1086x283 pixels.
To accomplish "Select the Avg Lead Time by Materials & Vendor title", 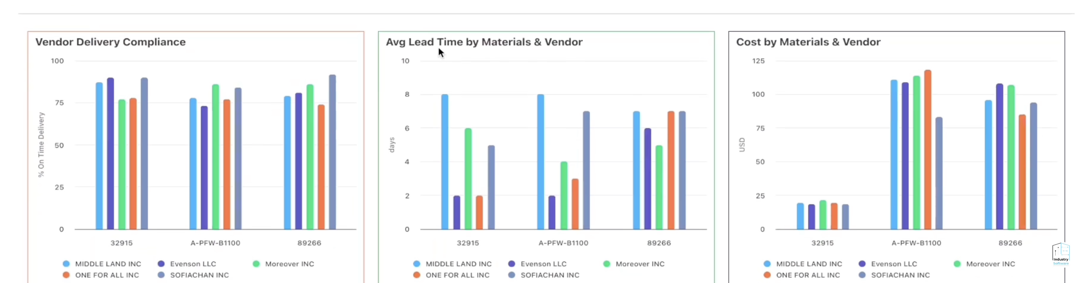I will (x=484, y=42).
